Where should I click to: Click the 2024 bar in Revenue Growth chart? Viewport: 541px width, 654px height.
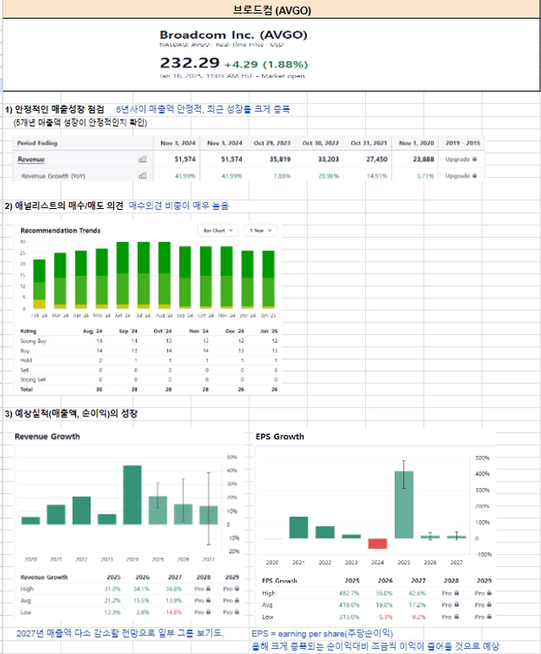pyautogui.click(x=133, y=495)
